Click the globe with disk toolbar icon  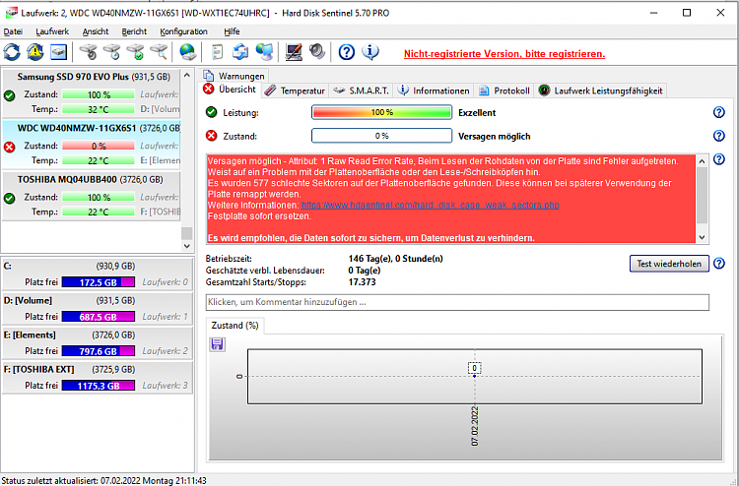click(188, 52)
